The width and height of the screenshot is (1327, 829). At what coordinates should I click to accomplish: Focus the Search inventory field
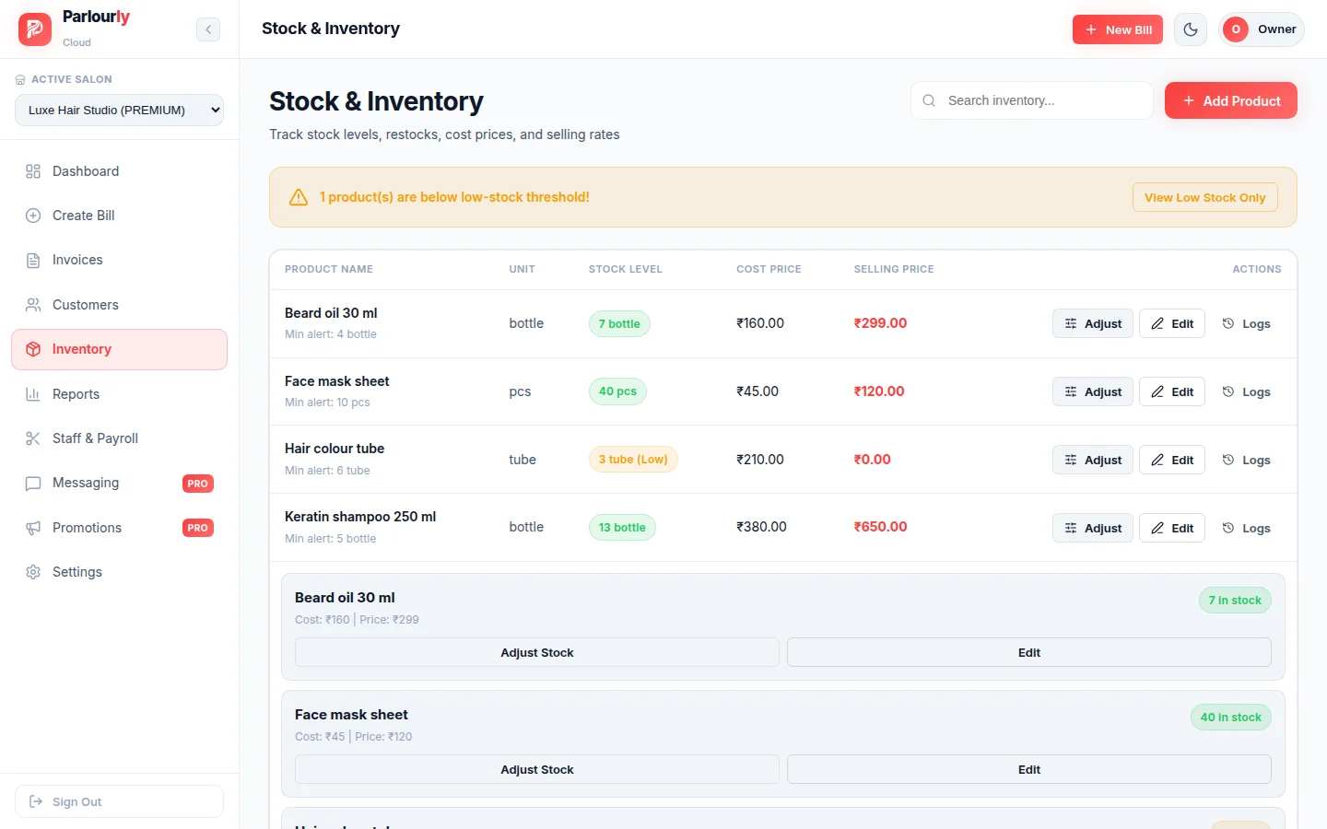(1032, 100)
